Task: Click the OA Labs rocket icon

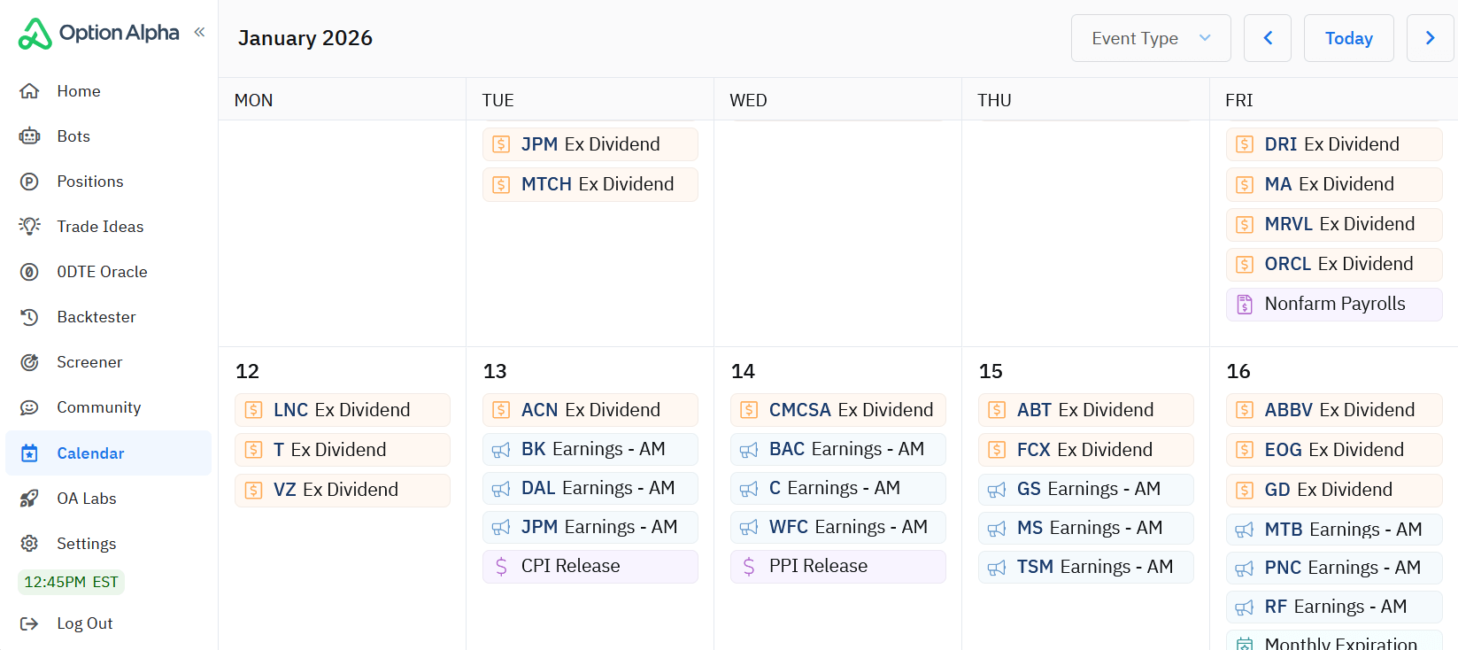Action: tap(29, 499)
